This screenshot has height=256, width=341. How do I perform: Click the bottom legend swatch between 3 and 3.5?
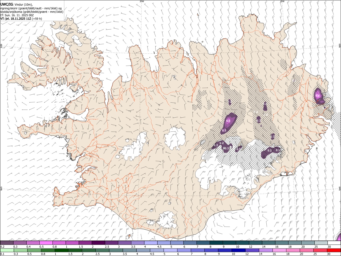click(116, 250)
